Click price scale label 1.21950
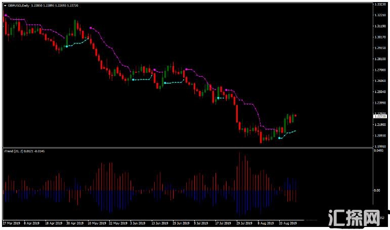The image size is (390, 230). 380,124
